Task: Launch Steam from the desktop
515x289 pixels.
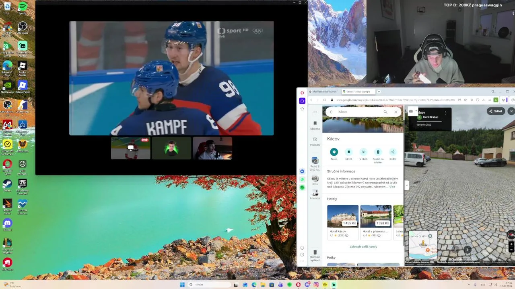Action: point(7,185)
